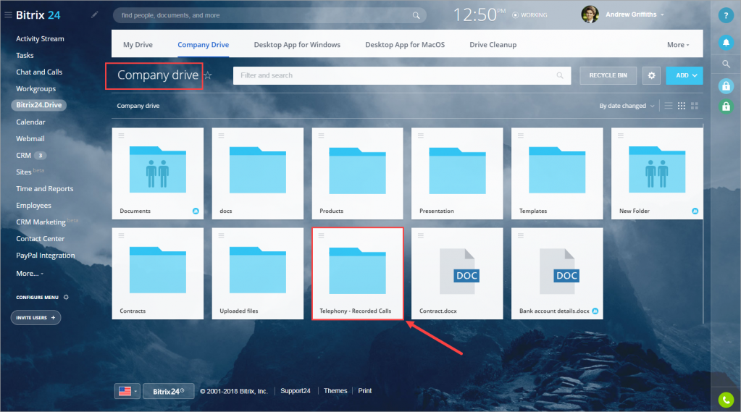Screen dimensions: 741x412
Task: Open Calendar in the left menu
Action: tap(30, 122)
